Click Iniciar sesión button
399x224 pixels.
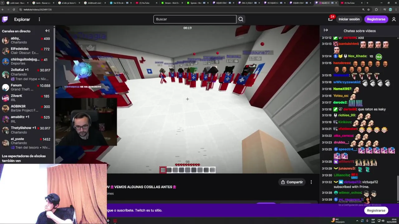click(x=349, y=19)
